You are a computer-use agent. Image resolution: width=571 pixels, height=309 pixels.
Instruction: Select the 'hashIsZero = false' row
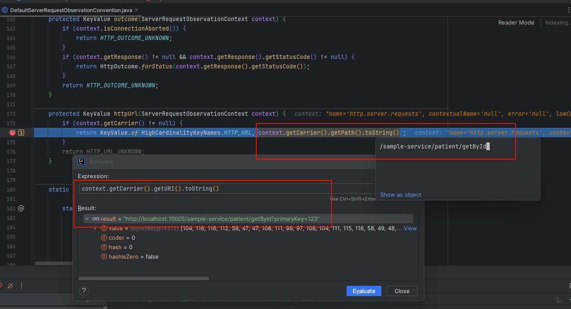click(249, 256)
